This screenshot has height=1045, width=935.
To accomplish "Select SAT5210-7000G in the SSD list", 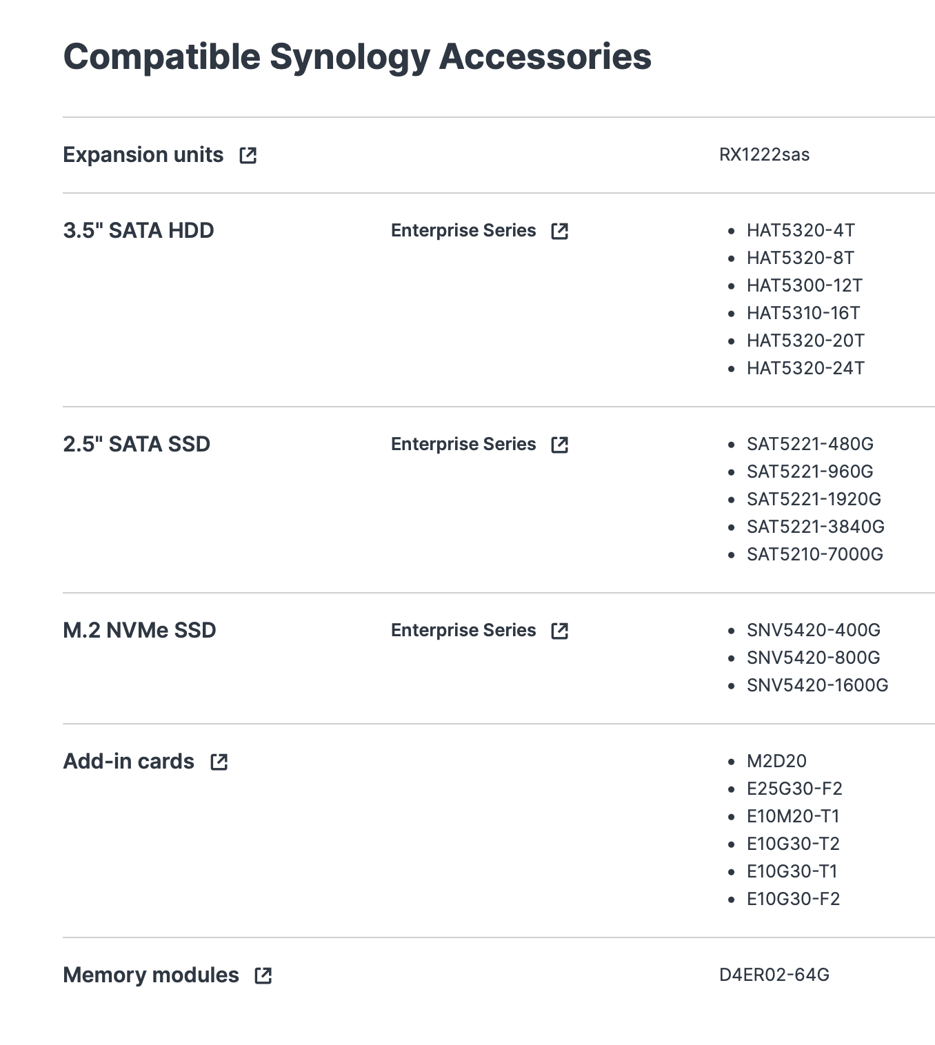I will pos(815,554).
